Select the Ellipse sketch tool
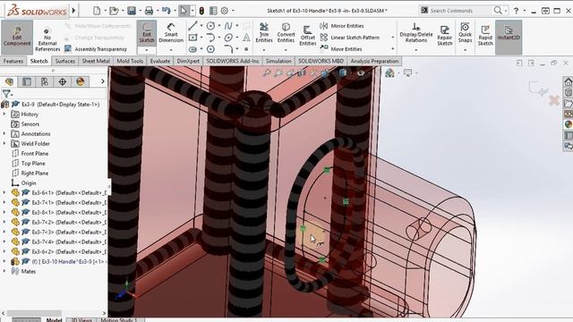 [x=228, y=38]
